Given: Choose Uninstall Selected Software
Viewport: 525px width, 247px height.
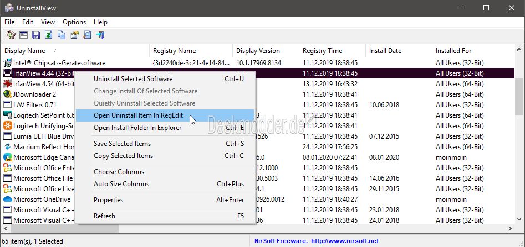Looking at the screenshot, I should (165, 79).
